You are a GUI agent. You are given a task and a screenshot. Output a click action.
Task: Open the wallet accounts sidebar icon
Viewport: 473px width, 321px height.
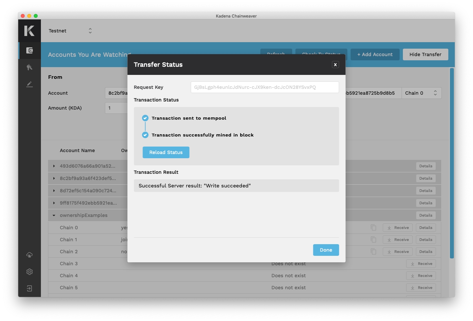(30, 51)
